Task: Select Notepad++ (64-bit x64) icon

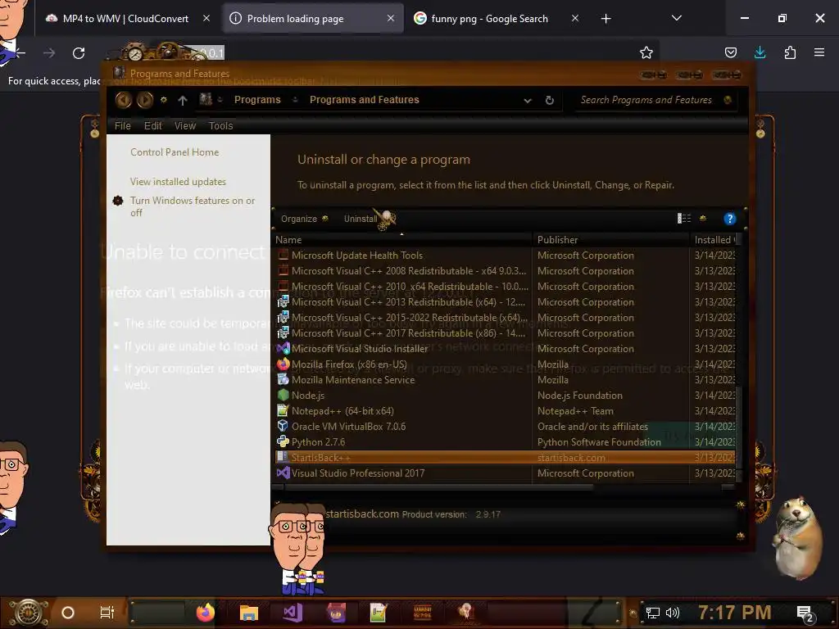Action: 283,411
